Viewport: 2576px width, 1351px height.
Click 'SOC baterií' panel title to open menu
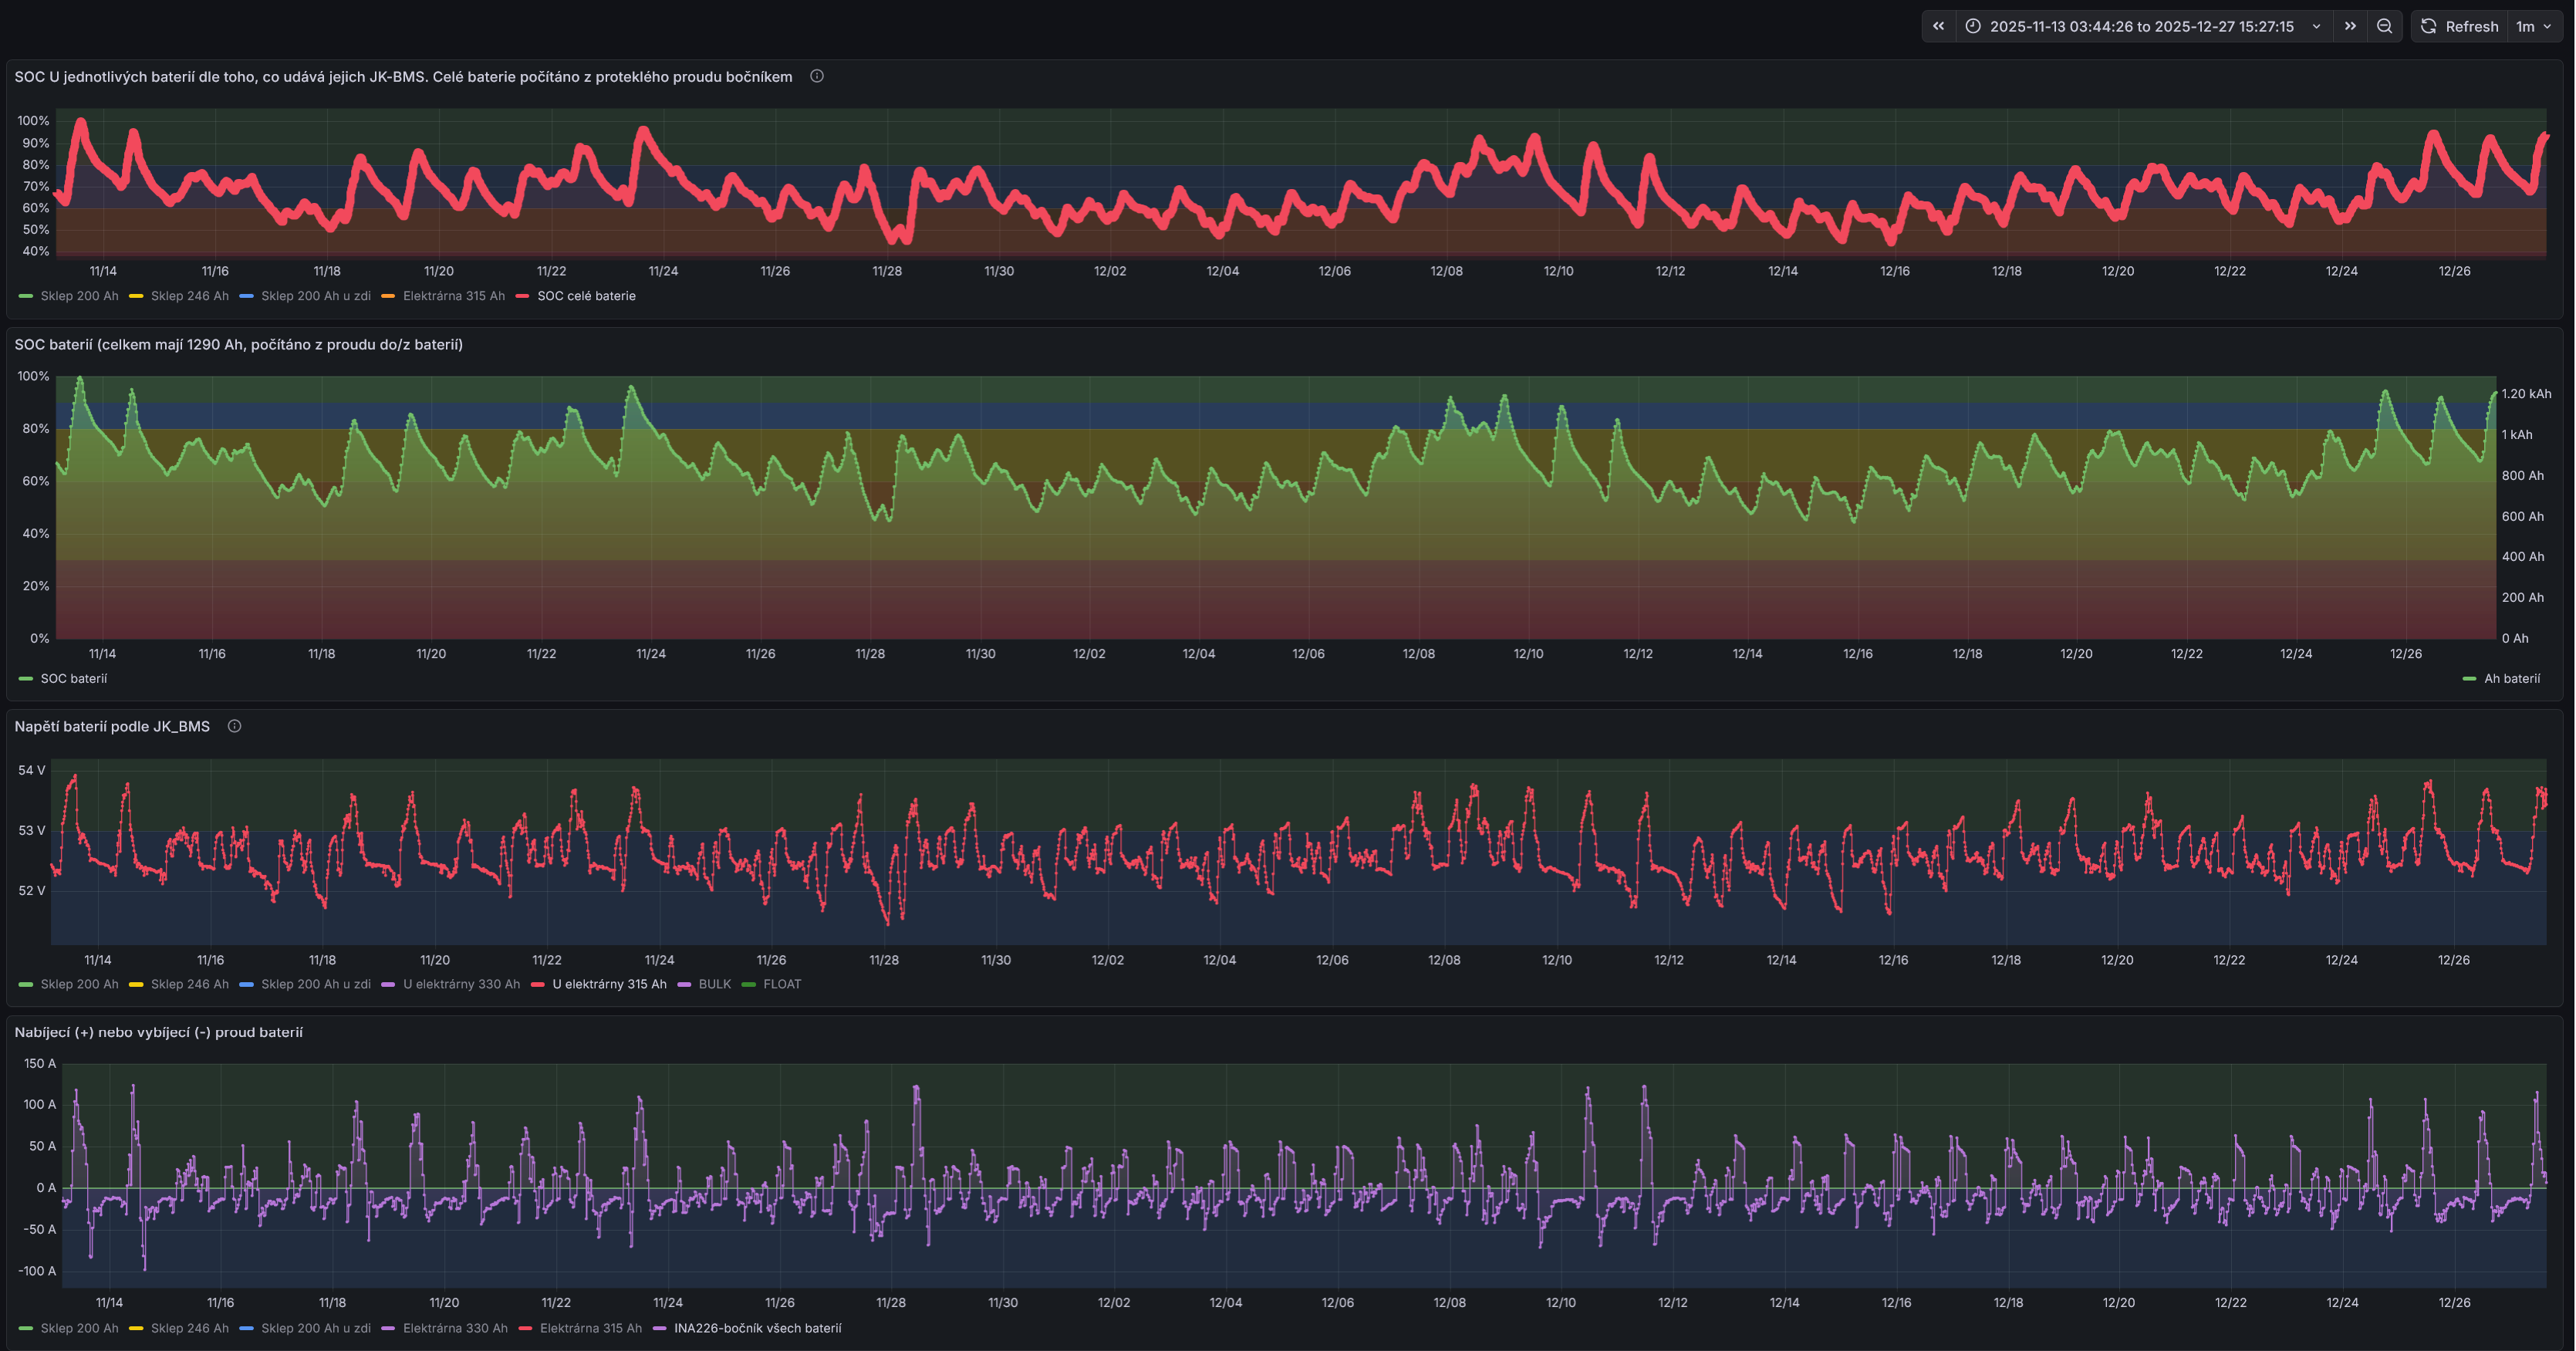tap(238, 344)
